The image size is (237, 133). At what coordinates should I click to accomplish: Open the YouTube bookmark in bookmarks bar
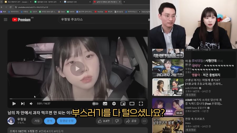point(99,12)
